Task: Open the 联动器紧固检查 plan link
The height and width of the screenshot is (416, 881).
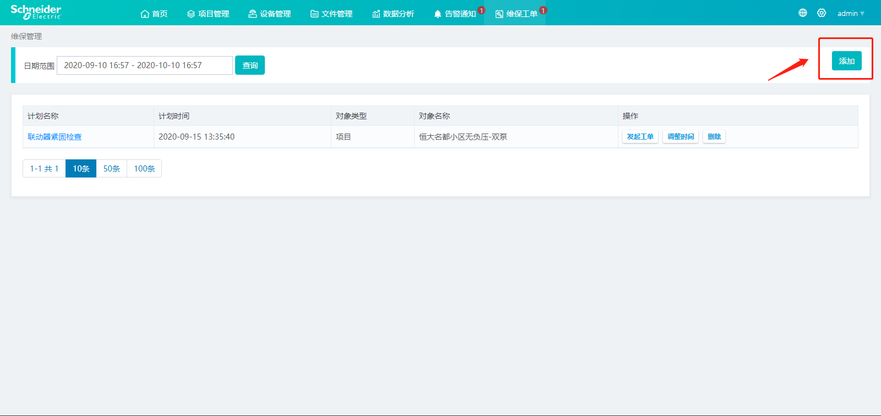Action: [55, 137]
